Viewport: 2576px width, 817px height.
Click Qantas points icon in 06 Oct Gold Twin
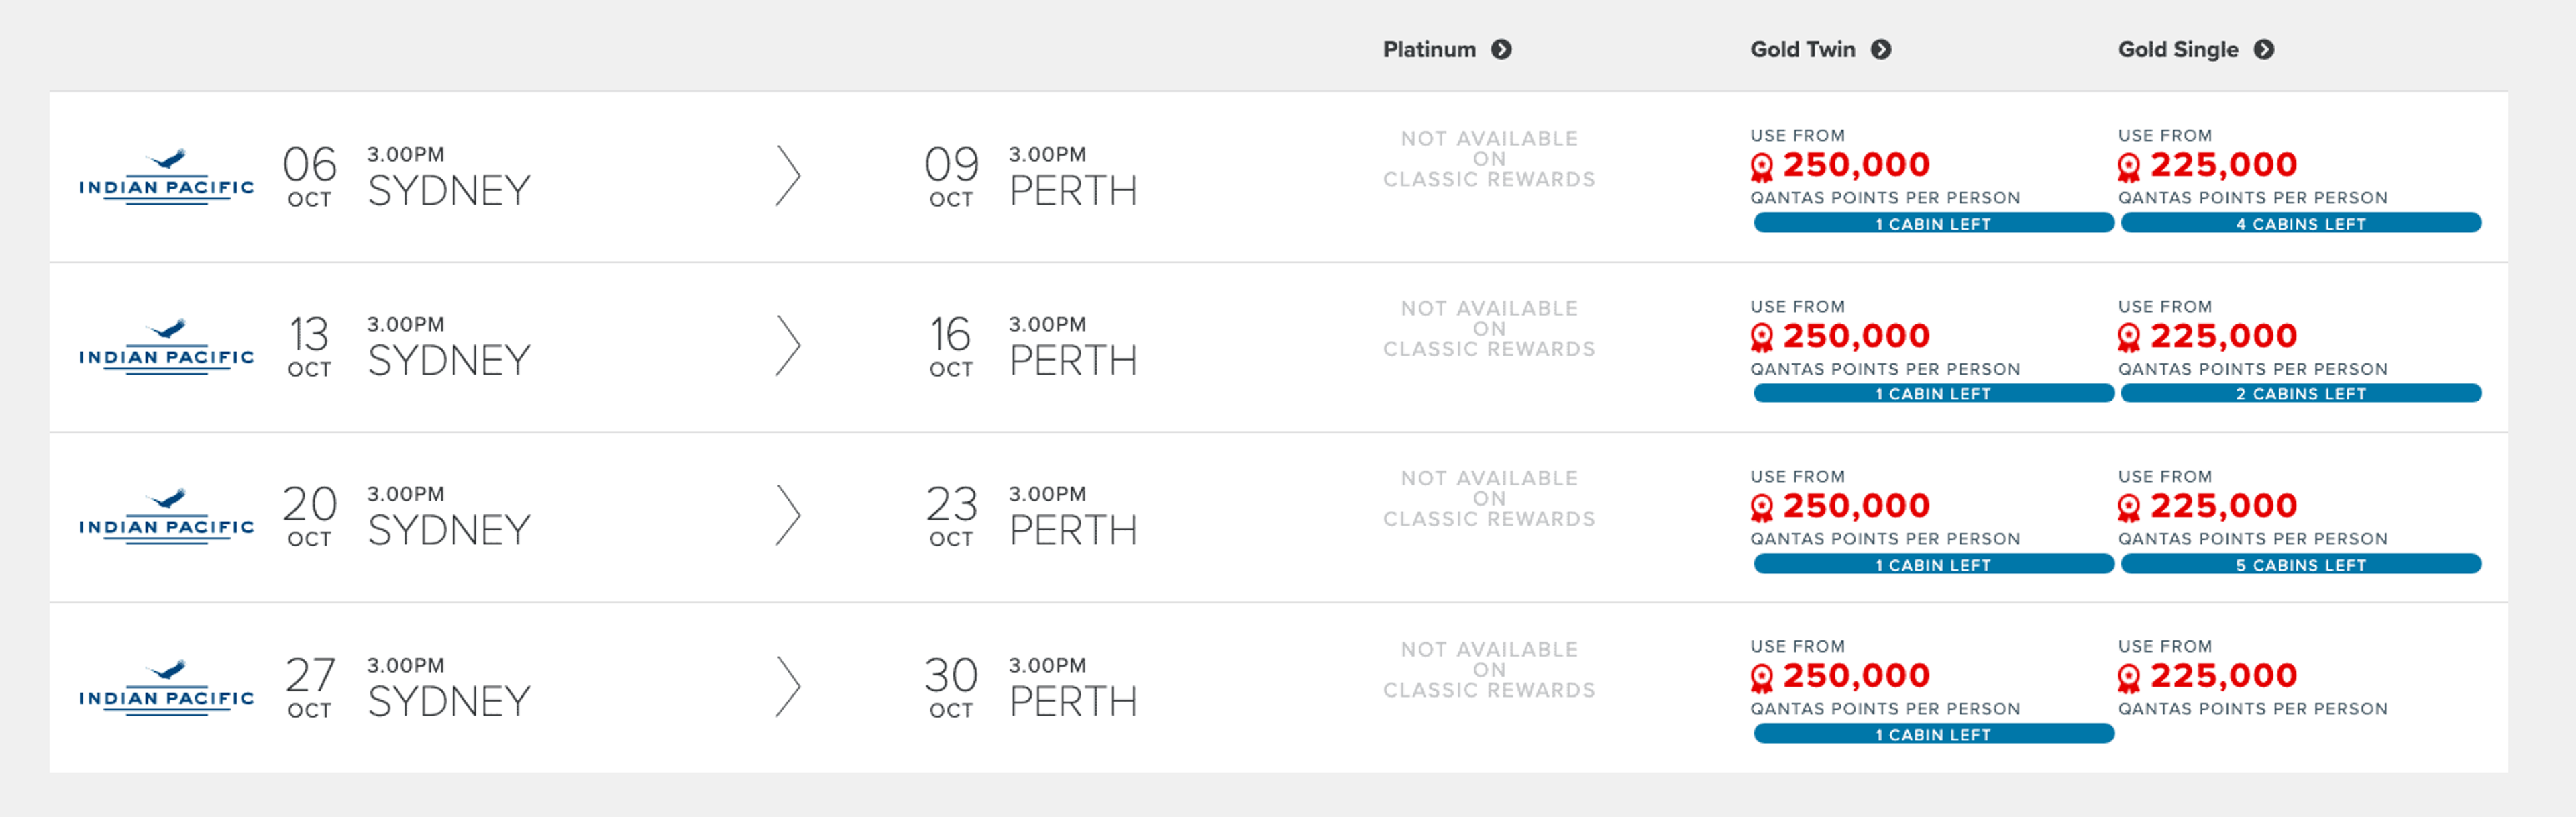[x=1761, y=166]
